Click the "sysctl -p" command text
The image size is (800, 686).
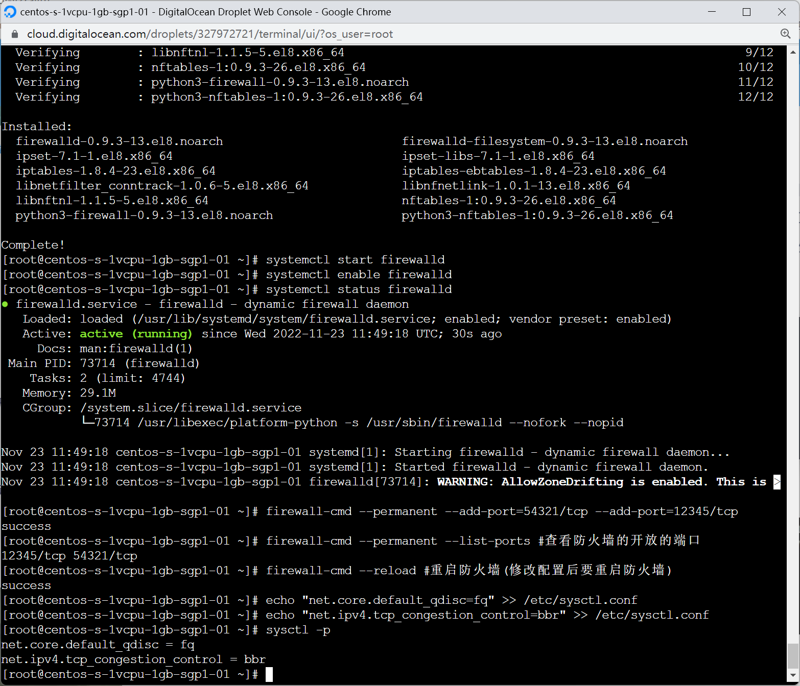pos(298,630)
